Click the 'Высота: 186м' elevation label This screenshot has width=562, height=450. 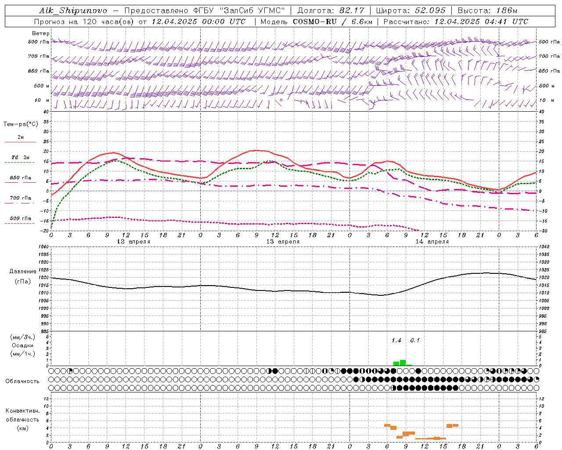pyautogui.click(x=487, y=11)
